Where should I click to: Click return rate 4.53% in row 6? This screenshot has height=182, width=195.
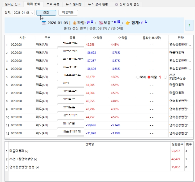tap(115, 85)
